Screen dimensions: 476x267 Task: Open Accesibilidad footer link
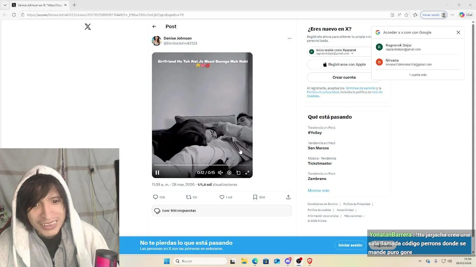[x=345, y=210]
